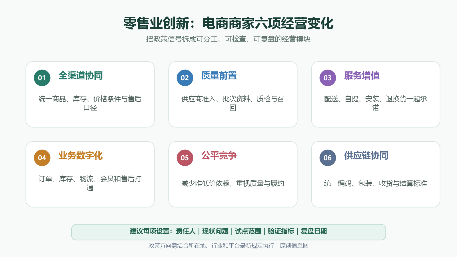
Task: Select the heading 业务数字化
Action: click(x=81, y=156)
